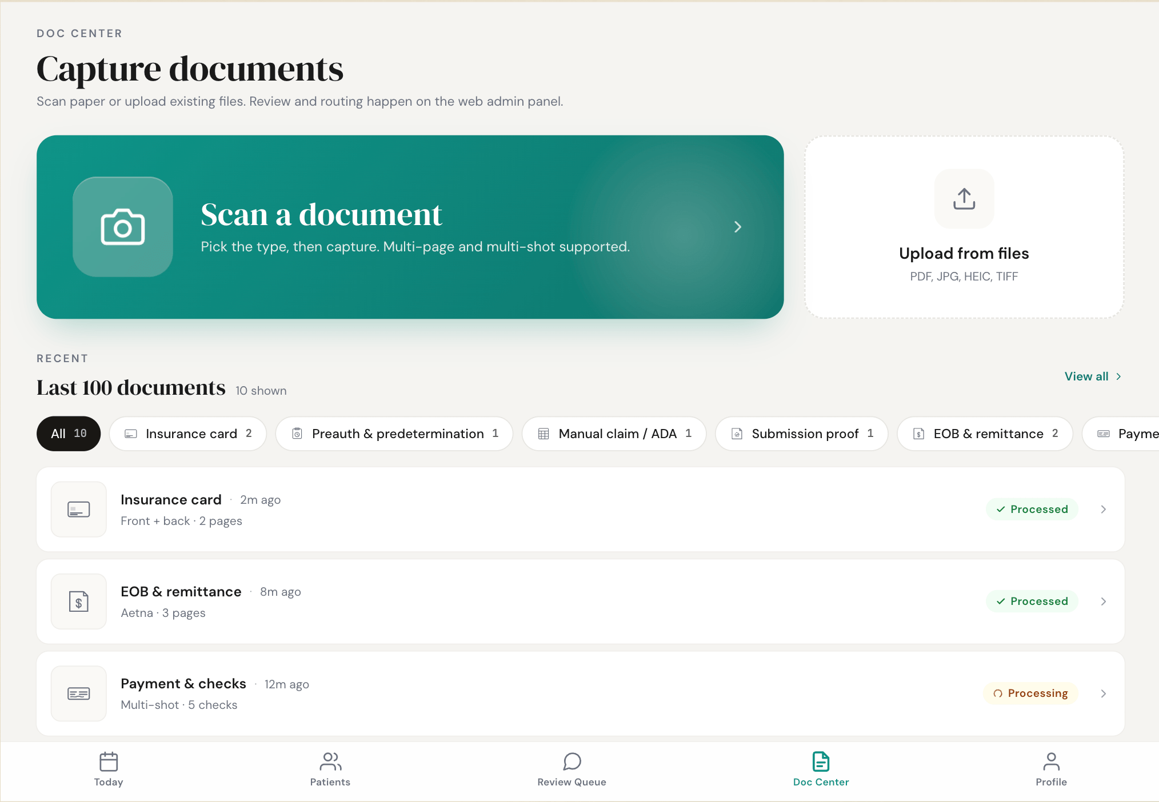Click the 'Pick the type, then capture' subtitle
This screenshot has width=1159, height=802.
click(415, 247)
